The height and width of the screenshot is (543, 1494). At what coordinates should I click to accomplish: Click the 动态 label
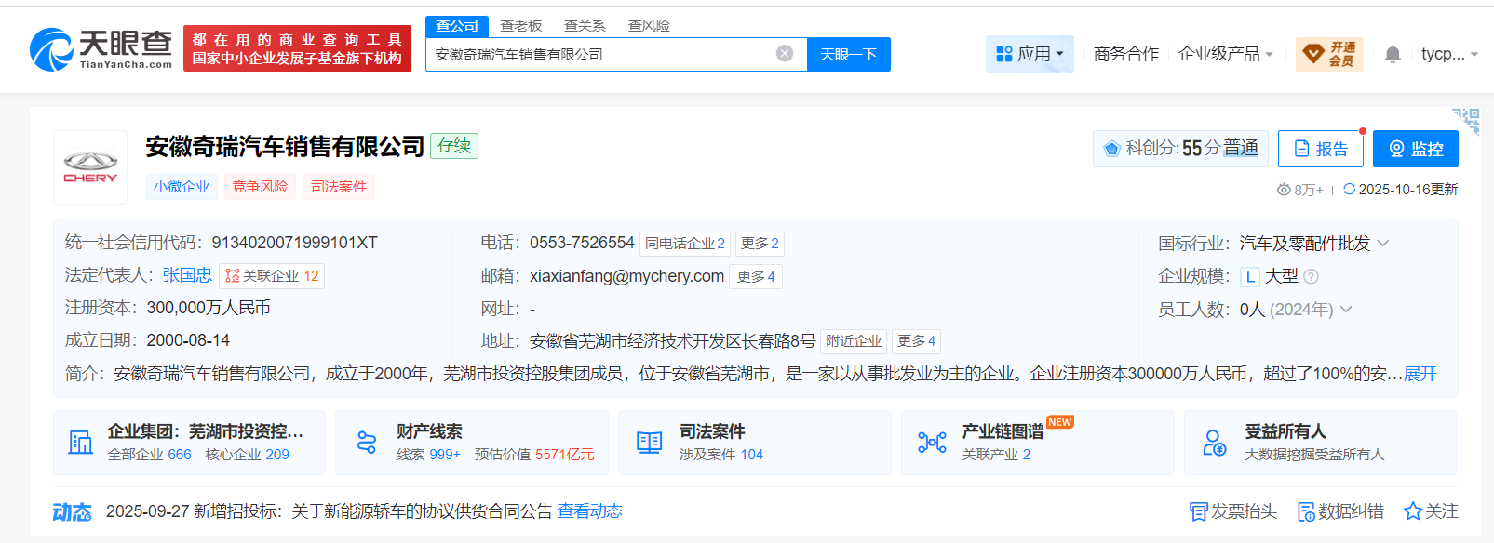coord(72,511)
